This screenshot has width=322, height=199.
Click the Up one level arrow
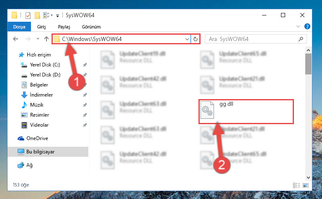tap(46, 39)
